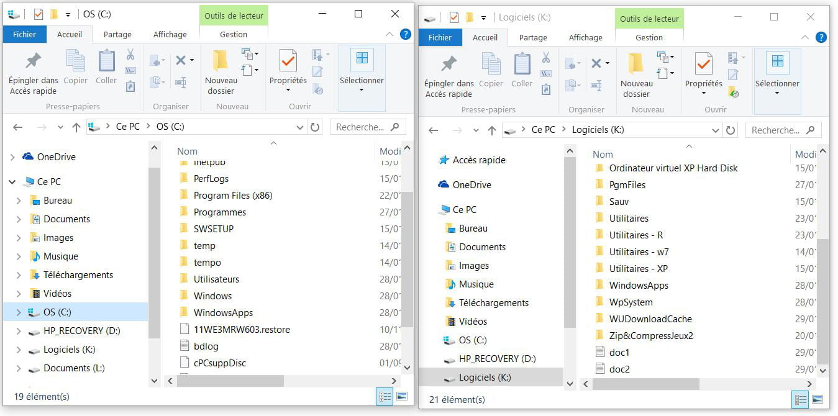Screen dimensions: 838x416
Task: Click Épingler dans Accès rapide in left window
Action: pos(33,72)
